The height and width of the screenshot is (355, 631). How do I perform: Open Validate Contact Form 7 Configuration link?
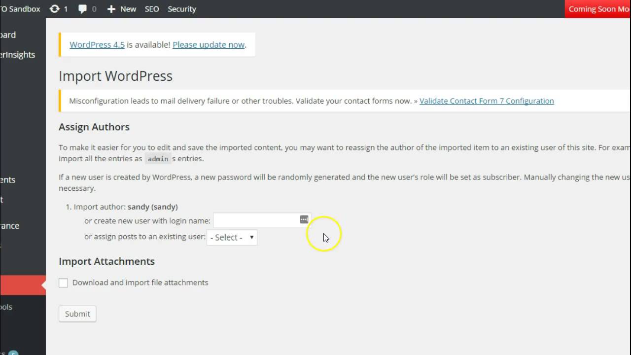(x=487, y=101)
